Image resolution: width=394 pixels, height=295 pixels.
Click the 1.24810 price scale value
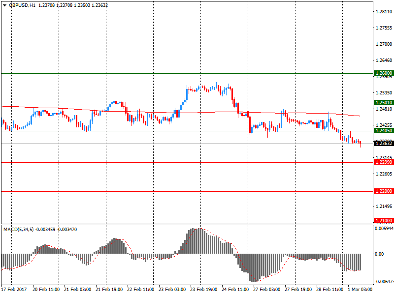(x=384, y=109)
